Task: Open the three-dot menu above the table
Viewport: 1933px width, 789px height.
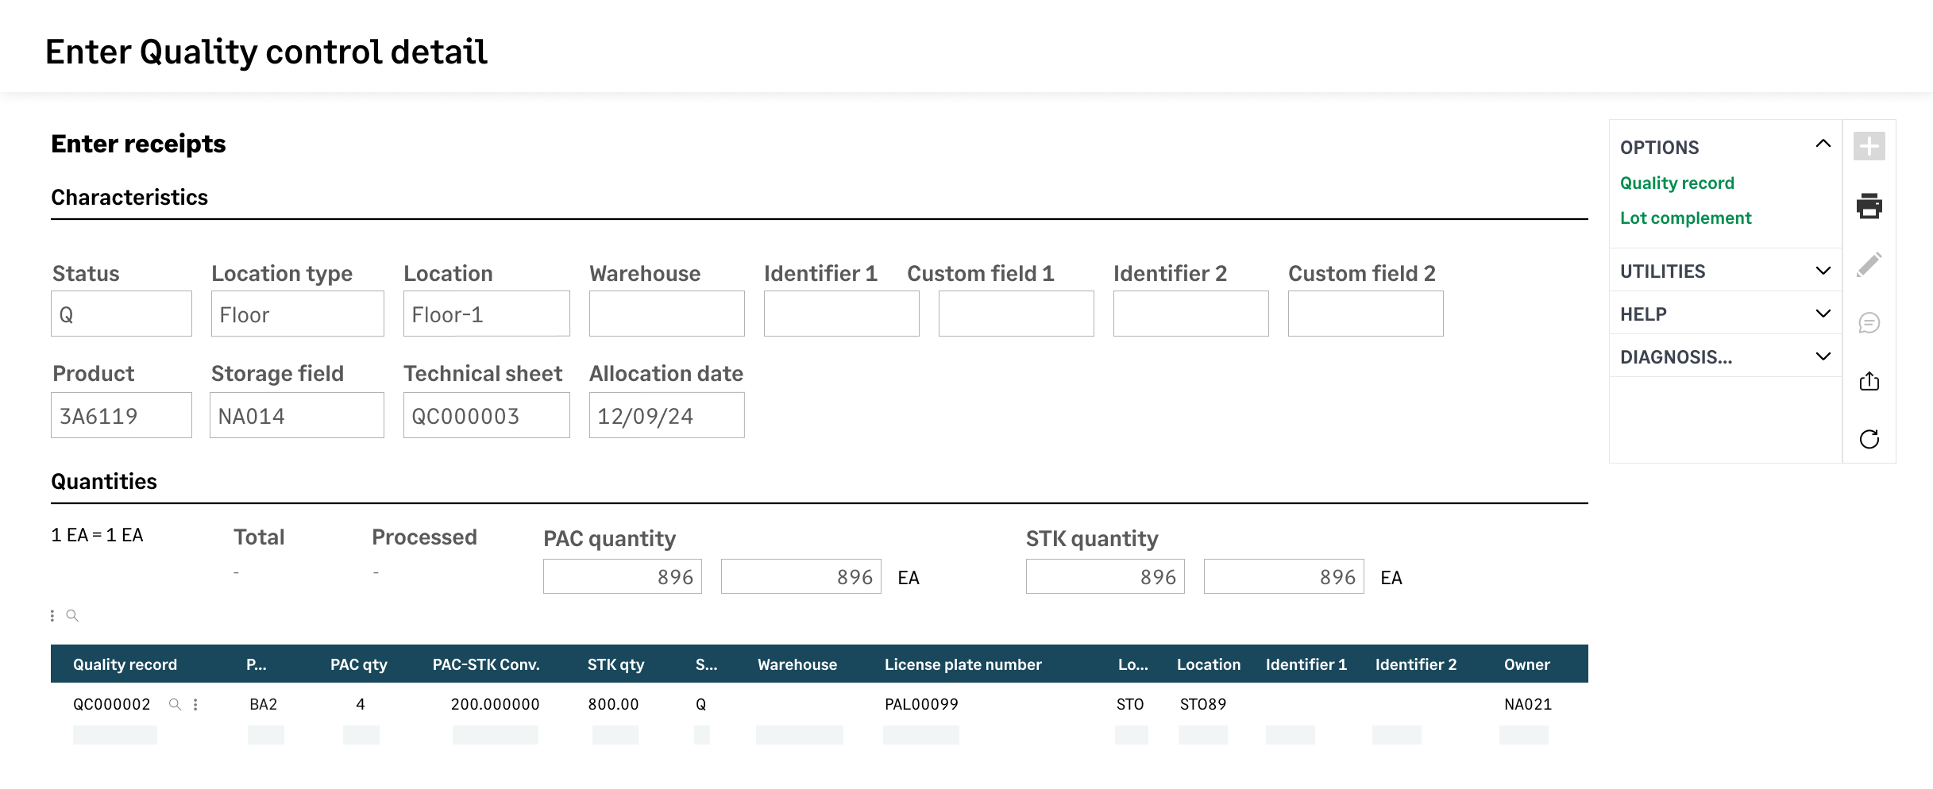Action: point(52,615)
